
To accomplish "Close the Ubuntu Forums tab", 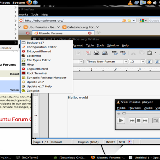I will coord(90,33).
